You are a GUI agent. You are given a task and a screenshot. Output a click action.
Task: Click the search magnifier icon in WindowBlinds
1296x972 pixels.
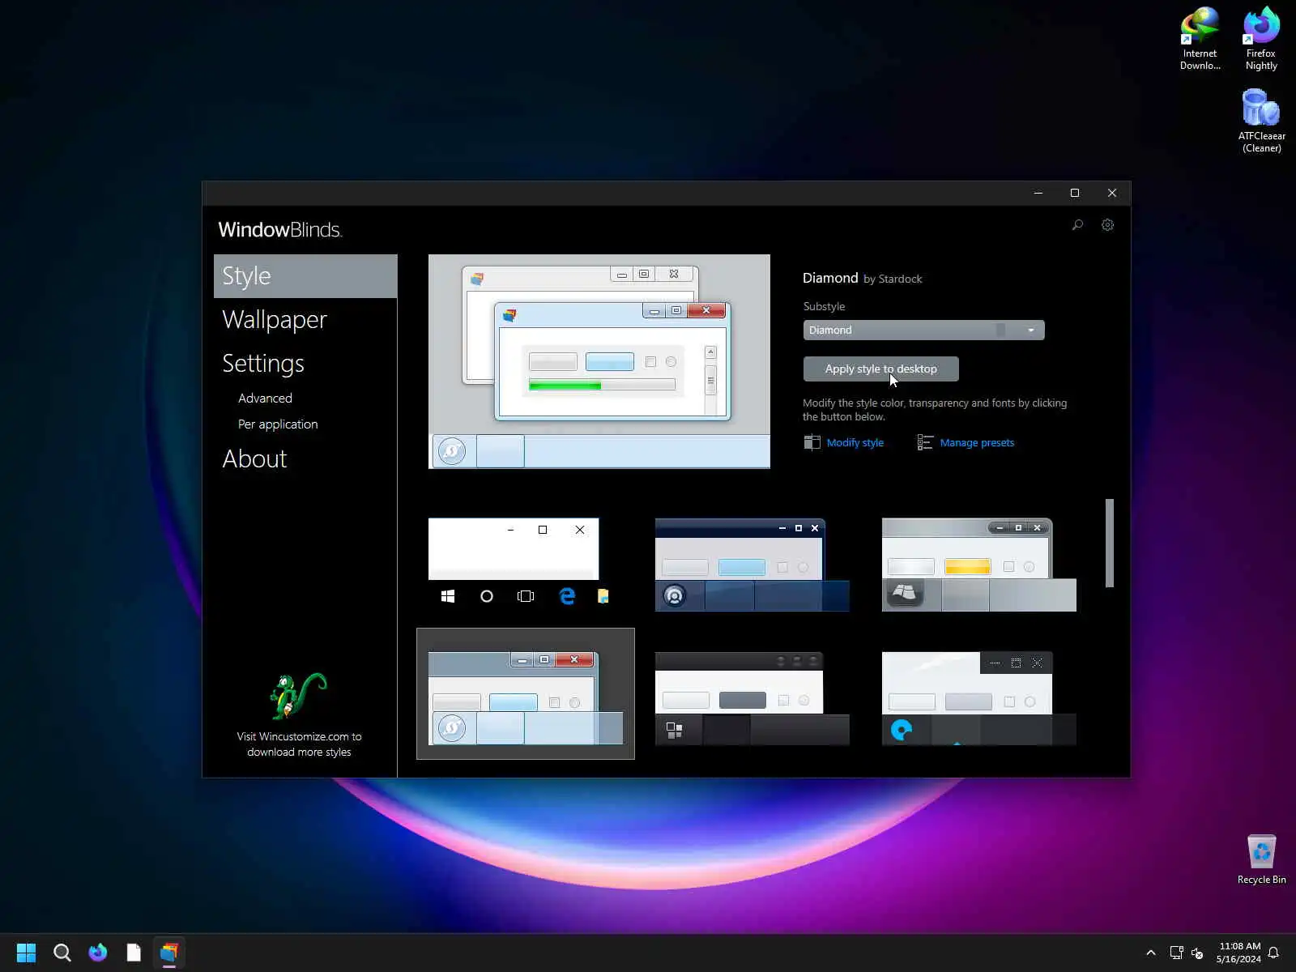pyautogui.click(x=1077, y=225)
